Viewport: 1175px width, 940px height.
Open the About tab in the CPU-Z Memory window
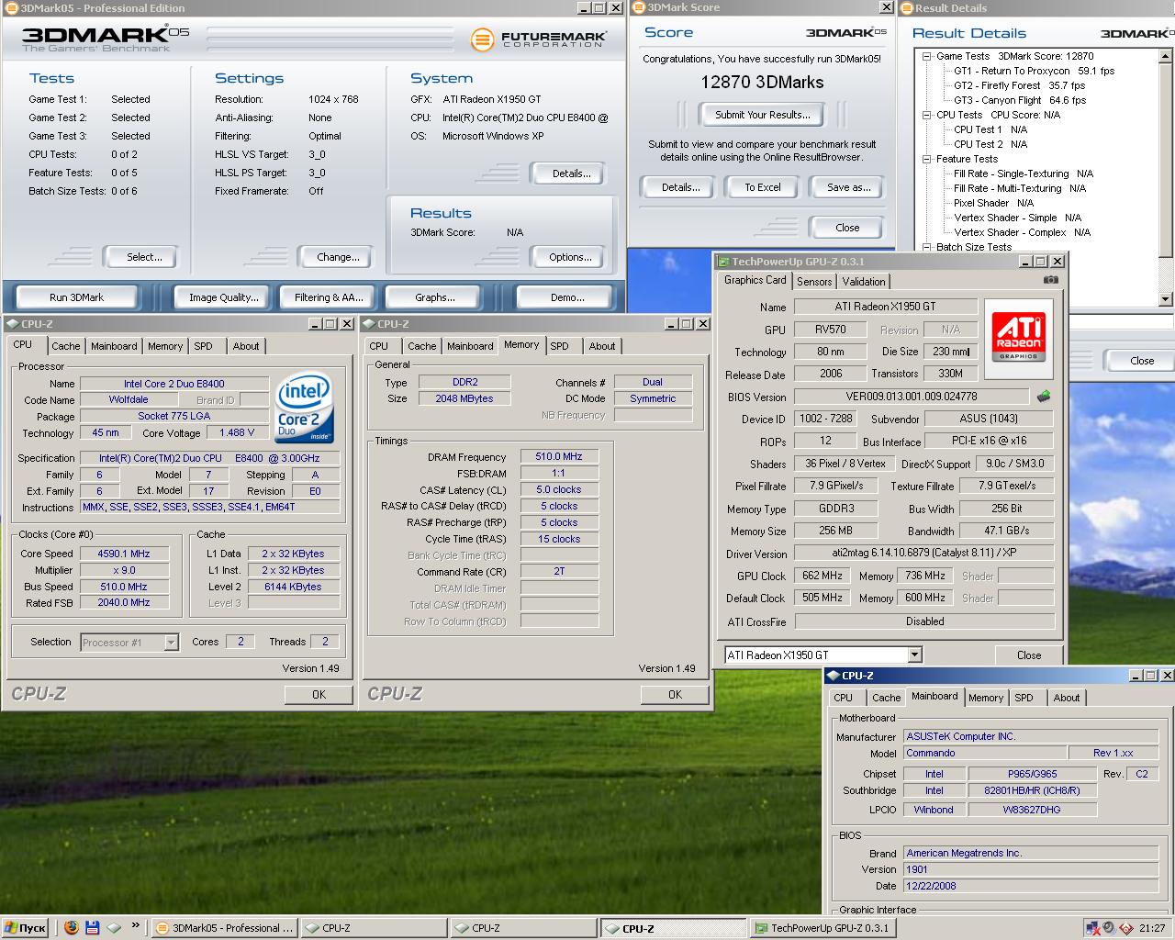[602, 346]
